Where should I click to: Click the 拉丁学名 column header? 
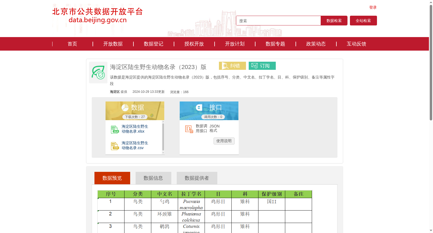(191, 194)
